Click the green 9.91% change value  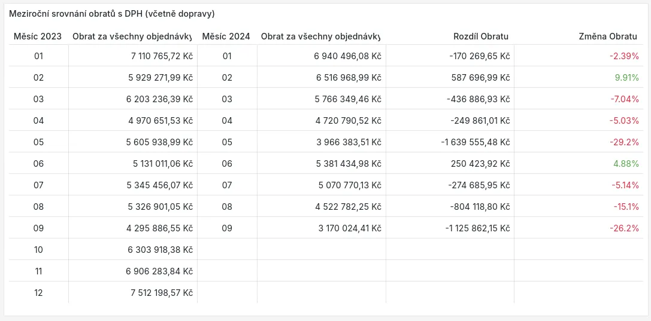point(626,78)
